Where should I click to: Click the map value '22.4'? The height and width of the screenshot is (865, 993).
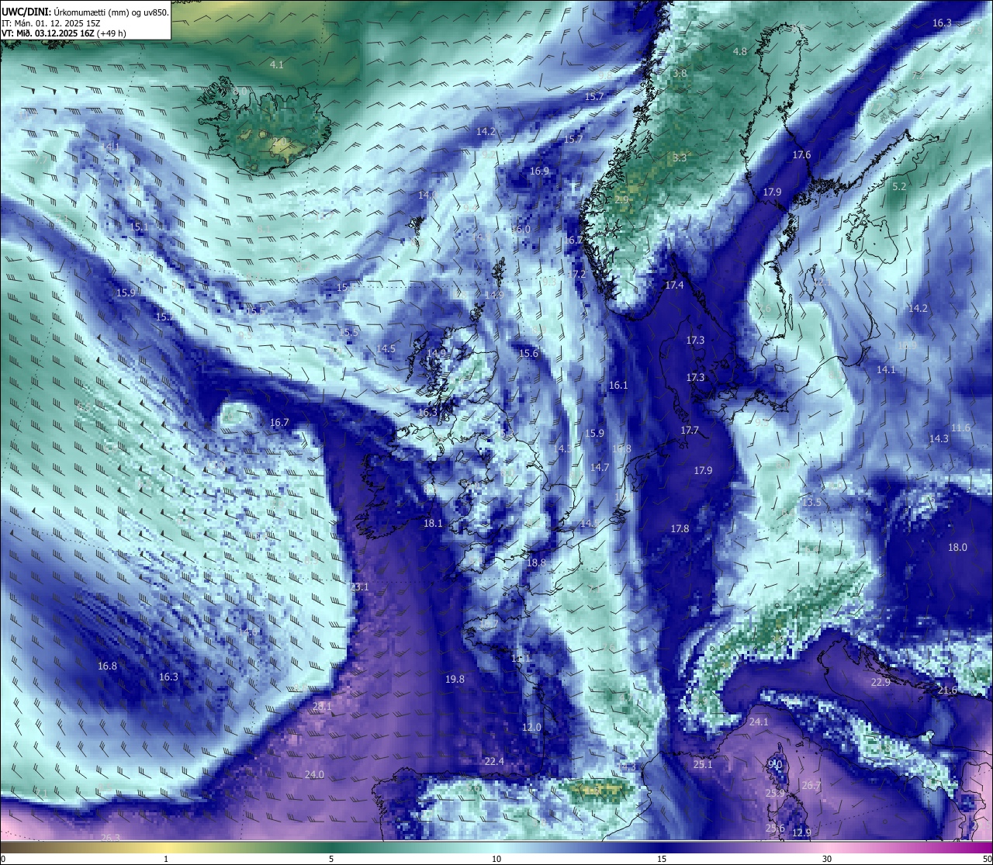[494, 762]
